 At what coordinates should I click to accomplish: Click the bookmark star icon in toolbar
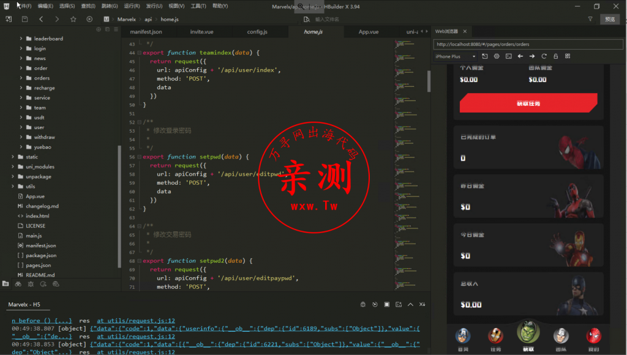(x=73, y=19)
